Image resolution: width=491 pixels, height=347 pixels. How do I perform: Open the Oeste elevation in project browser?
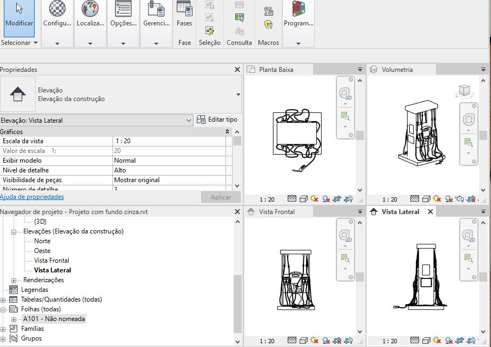pos(42,251)
